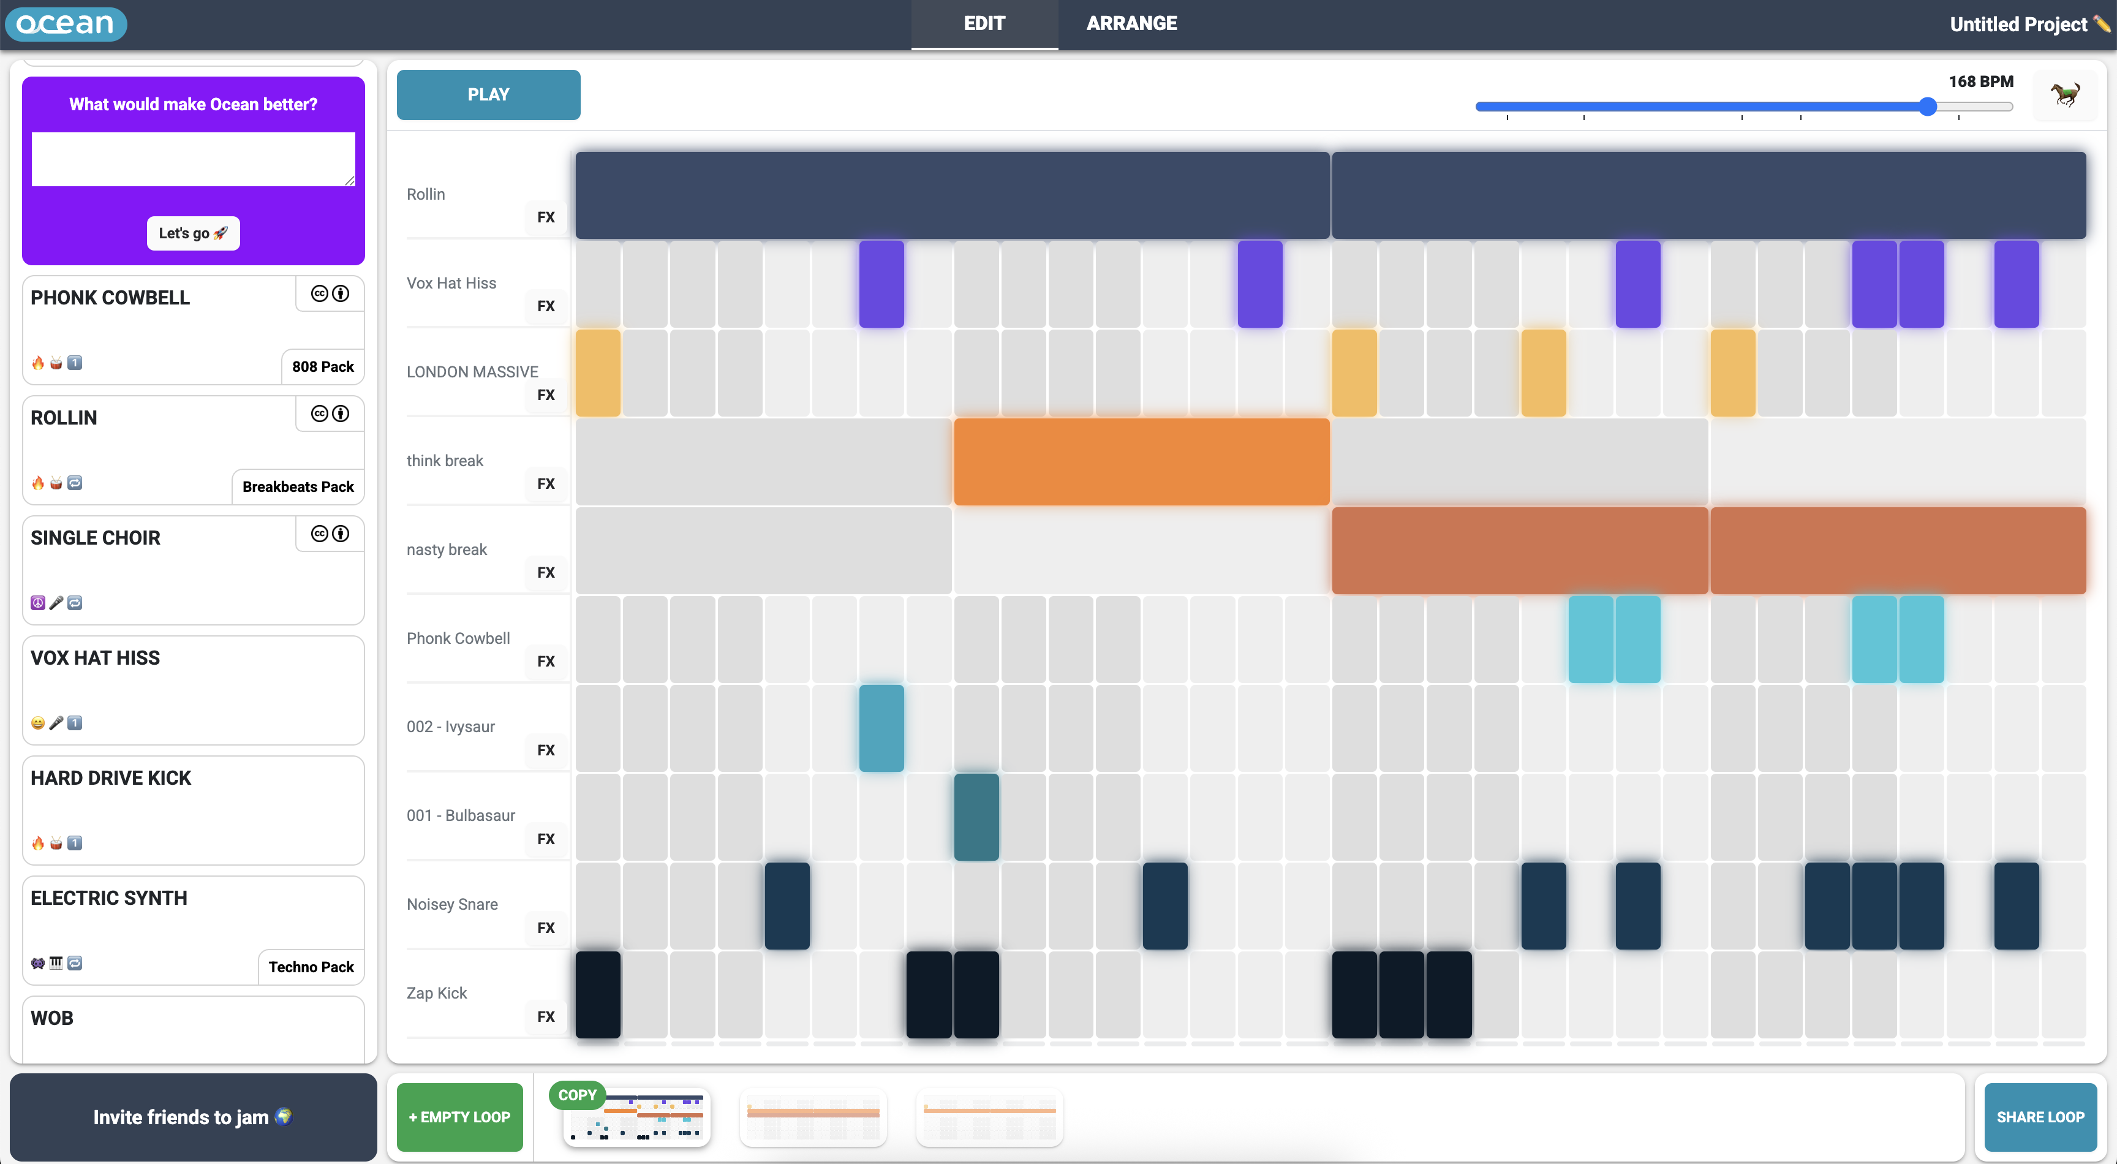This screenshot has height=1164, width=2117.
Task: Click the microphone icon on Vox Hat Hiss card
Action: (x=56, y=722)
